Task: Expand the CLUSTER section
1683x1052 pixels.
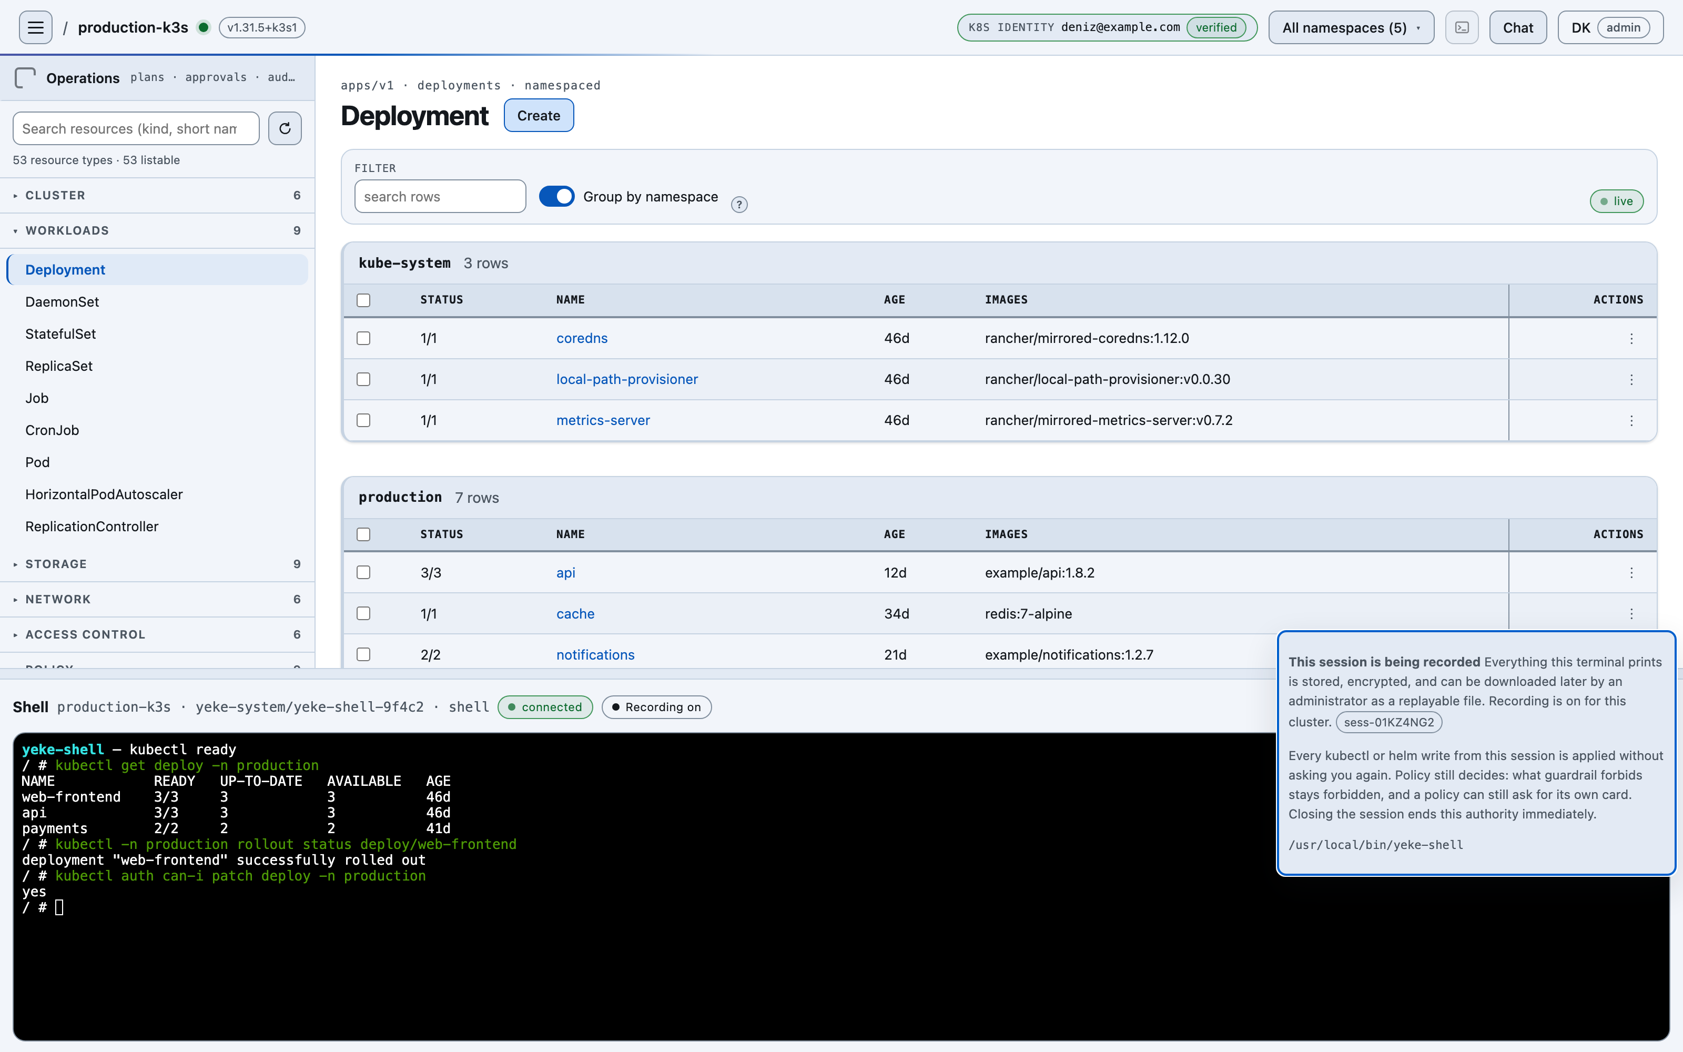Action: pyautogui.click(x=157, y=196)
